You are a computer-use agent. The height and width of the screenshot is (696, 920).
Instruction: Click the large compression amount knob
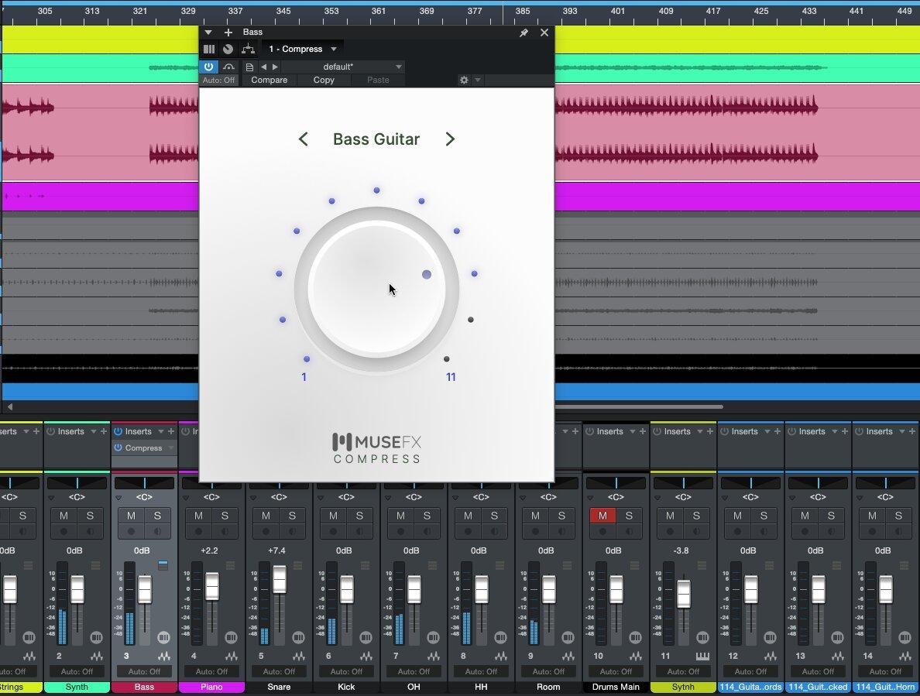pyautogui.click(x=376, y=289)
